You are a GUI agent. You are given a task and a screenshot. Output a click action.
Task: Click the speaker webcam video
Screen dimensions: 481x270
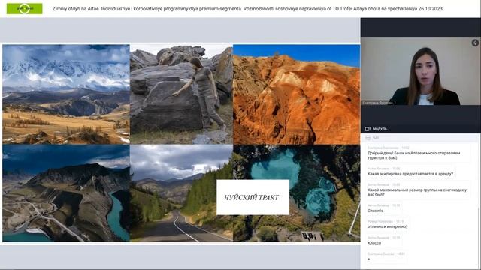[420, 71]
